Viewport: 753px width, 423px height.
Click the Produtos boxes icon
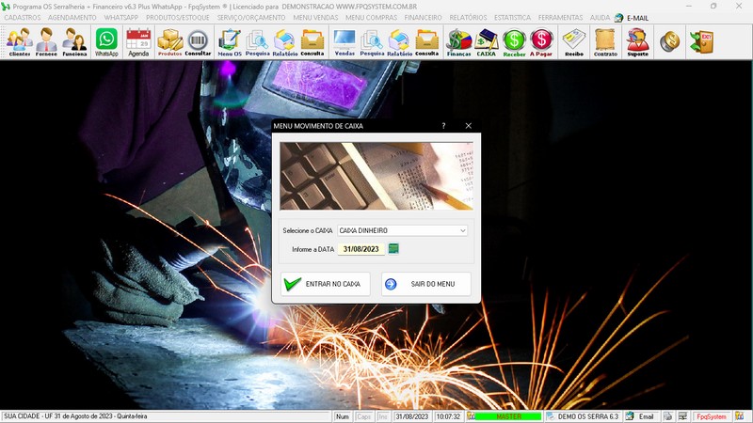(x=169, y=41)
